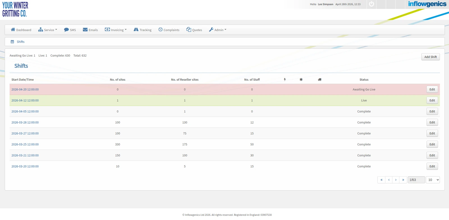449x220 pixels.
Task: Click the Admin wrench icon
Action: 211,29
